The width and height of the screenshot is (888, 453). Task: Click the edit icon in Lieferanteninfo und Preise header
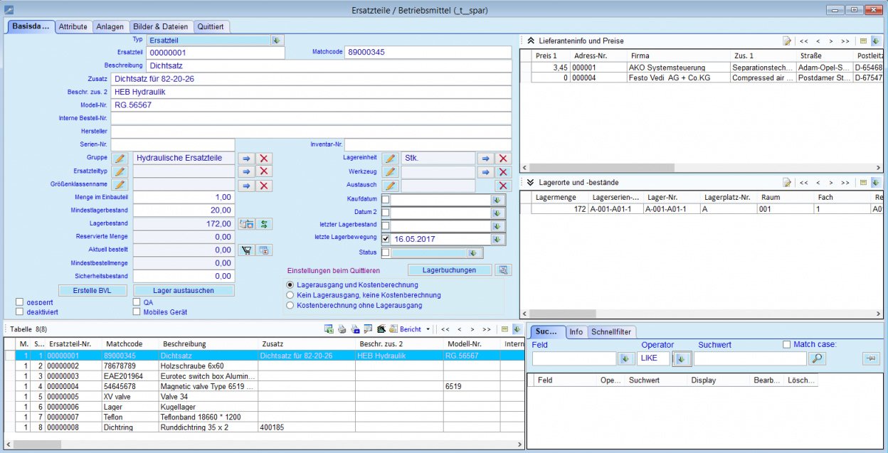787,41
